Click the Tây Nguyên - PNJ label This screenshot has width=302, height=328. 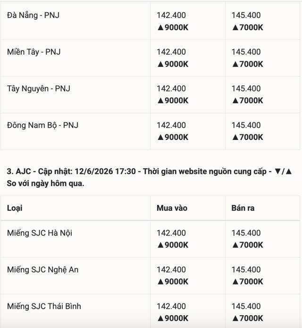(39, 89)
